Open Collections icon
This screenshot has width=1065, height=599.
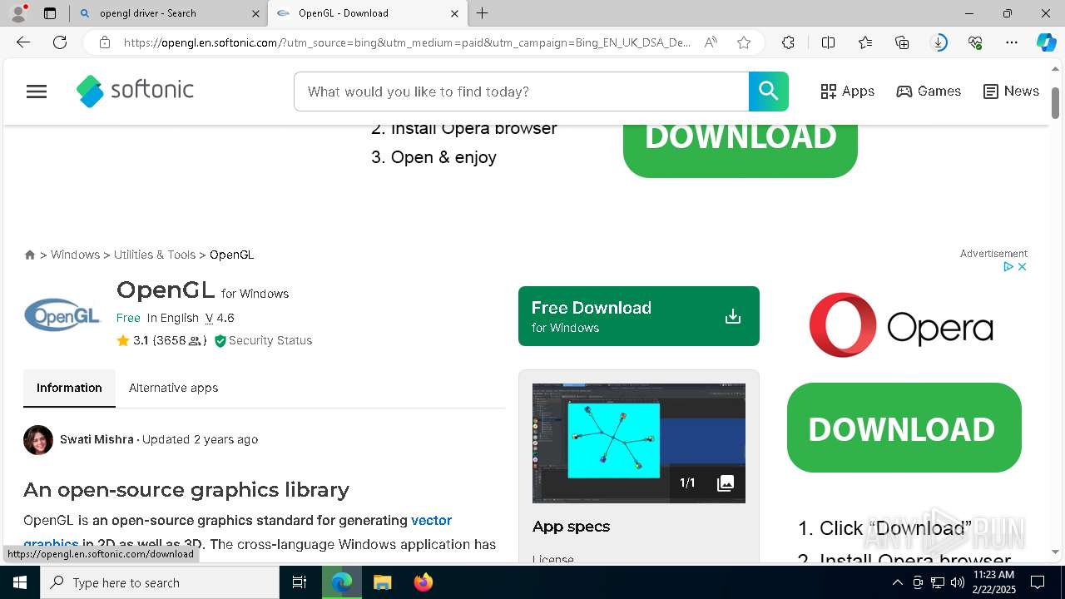[x=902, y=42]
